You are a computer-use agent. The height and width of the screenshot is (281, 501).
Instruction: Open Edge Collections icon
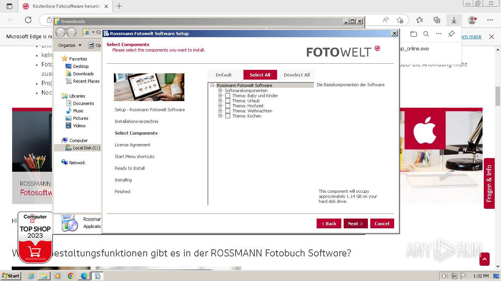[437, 20]
